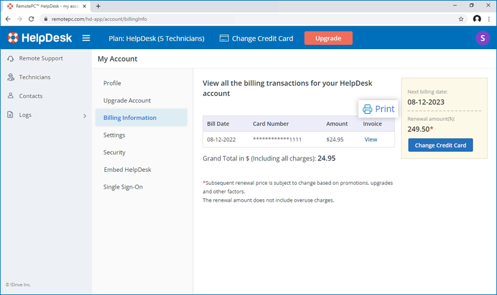Click the orange Upgrade button

click(329, 38)
